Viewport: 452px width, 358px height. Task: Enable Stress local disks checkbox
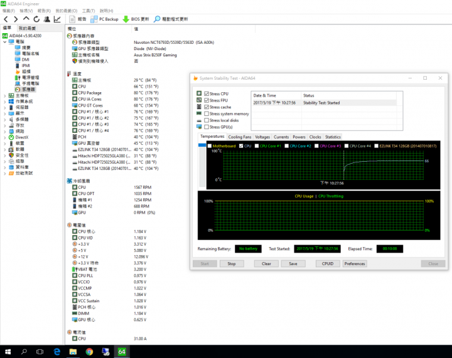pyautogui.click(x=207, y=120)
